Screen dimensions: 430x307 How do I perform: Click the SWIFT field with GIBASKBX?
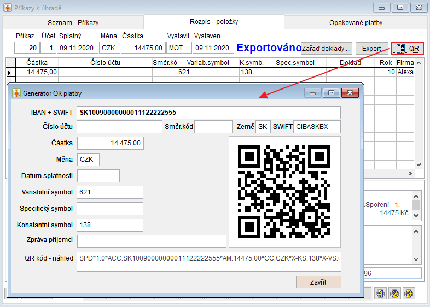point(317,127)
